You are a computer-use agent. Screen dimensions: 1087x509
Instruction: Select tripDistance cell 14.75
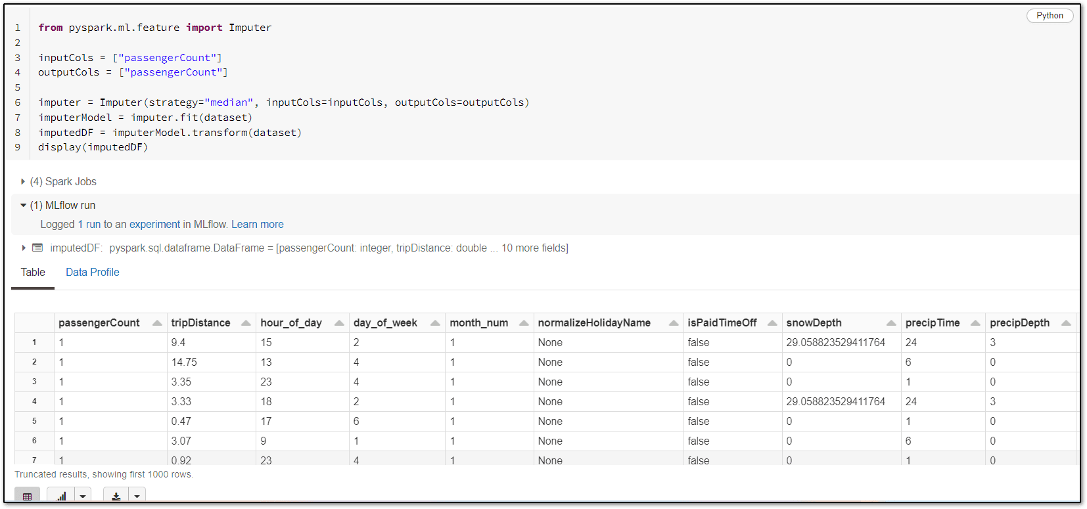coord(211,362)
